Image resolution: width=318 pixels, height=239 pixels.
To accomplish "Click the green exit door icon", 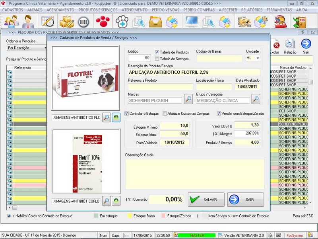I will coord(299,22).
